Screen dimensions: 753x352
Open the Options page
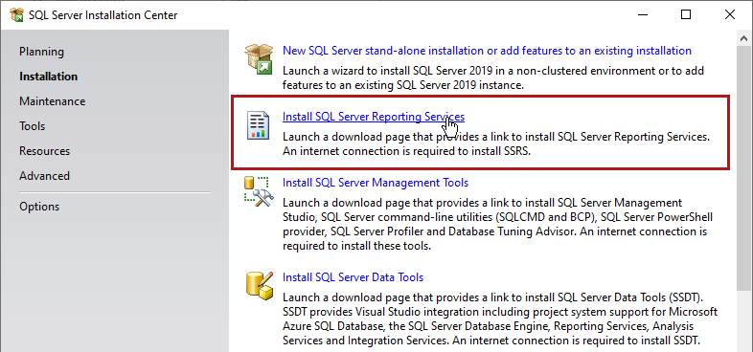(x=39, y=207)
